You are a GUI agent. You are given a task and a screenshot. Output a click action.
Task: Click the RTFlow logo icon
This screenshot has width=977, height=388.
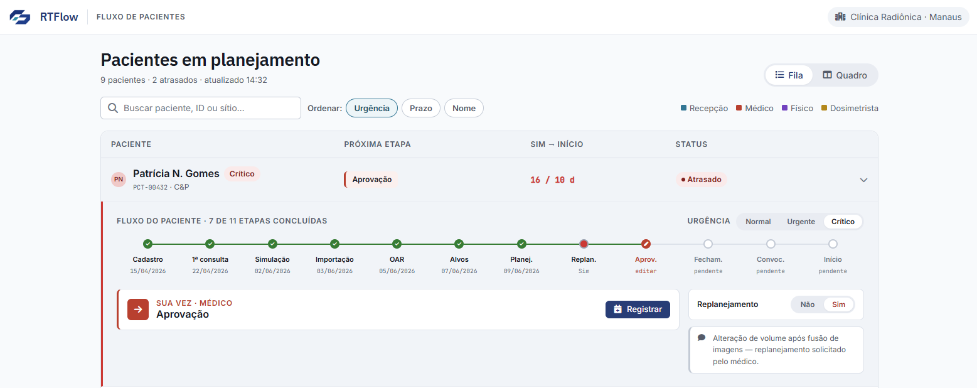[20, 17]
